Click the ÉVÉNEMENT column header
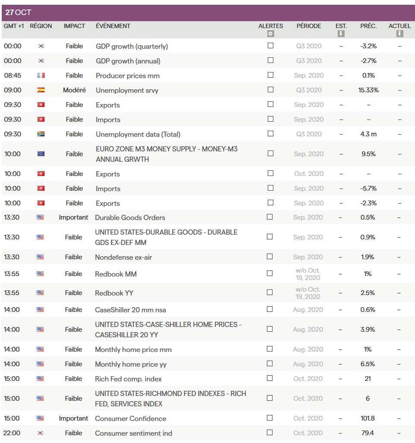415x443 pixels. pos(113,26)
